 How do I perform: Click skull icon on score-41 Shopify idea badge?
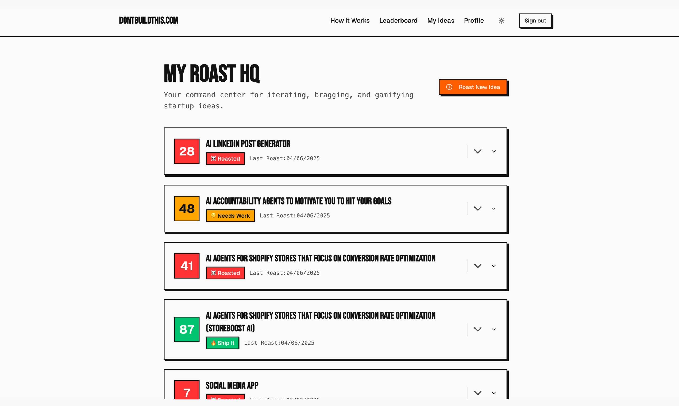(213, 273)
